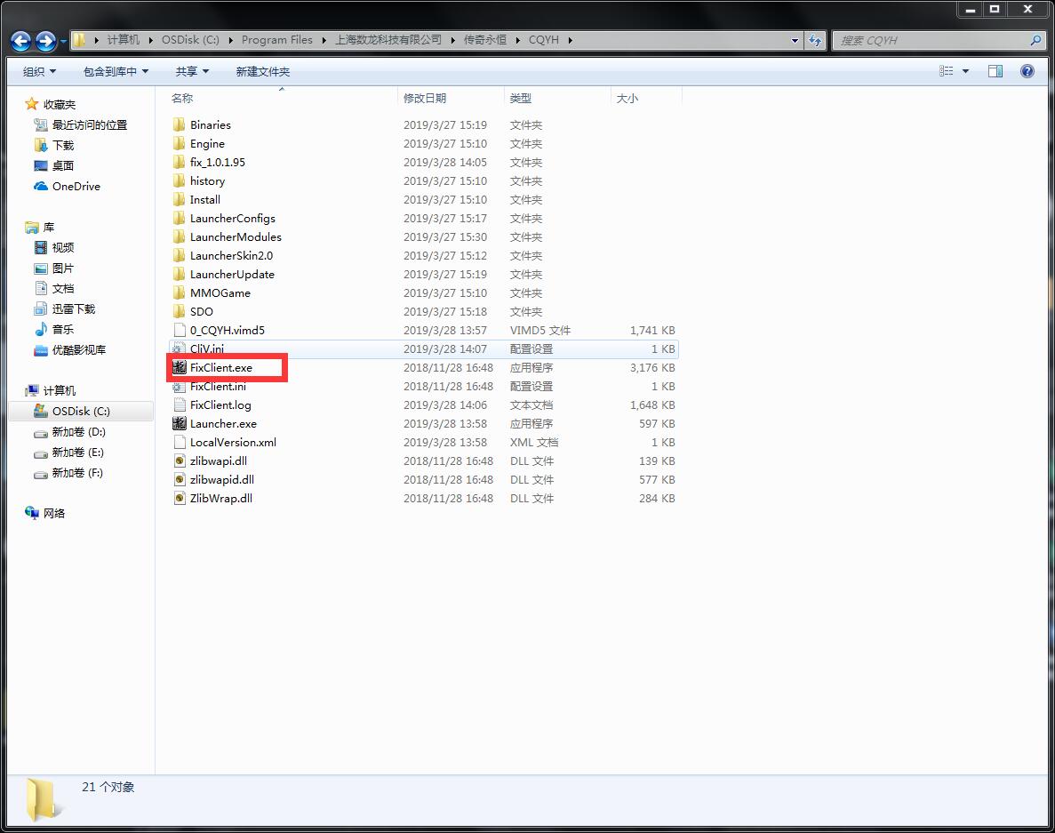Click the Forward navigation arrow button
The height and width of the screenshot is (833, 1055).
pyautogui.click(x=45, y=41)
